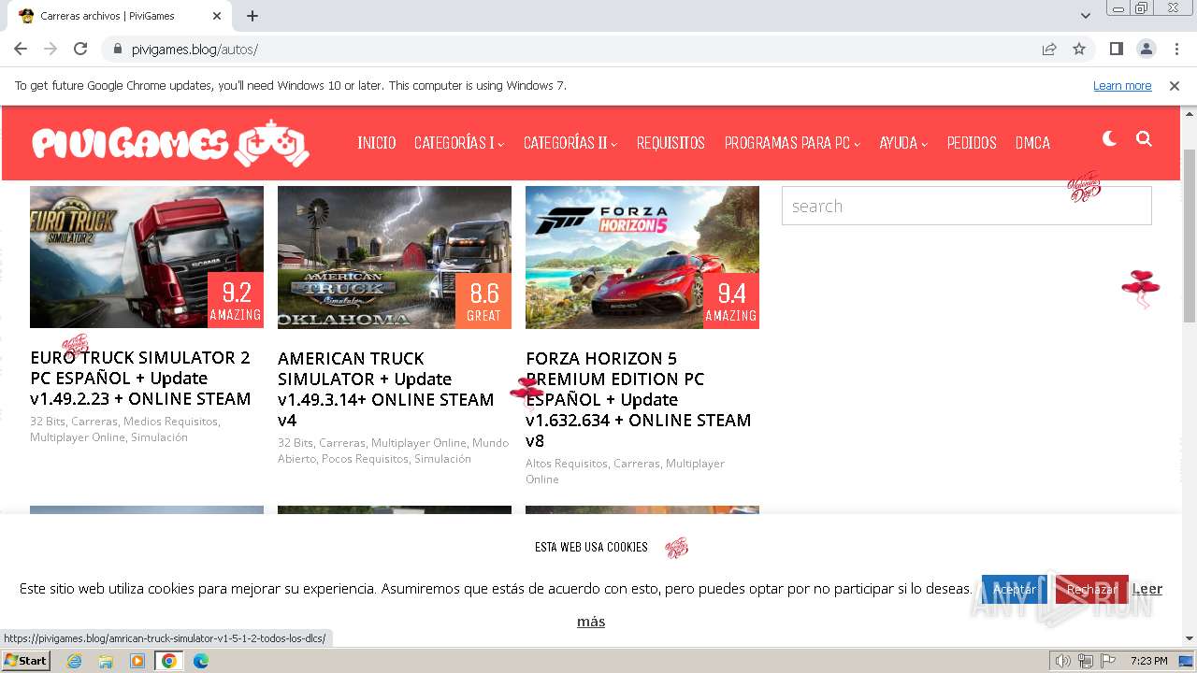The image size is (1197, 673).
Task: Open a new tab with plus button
Action: [252, 16]
